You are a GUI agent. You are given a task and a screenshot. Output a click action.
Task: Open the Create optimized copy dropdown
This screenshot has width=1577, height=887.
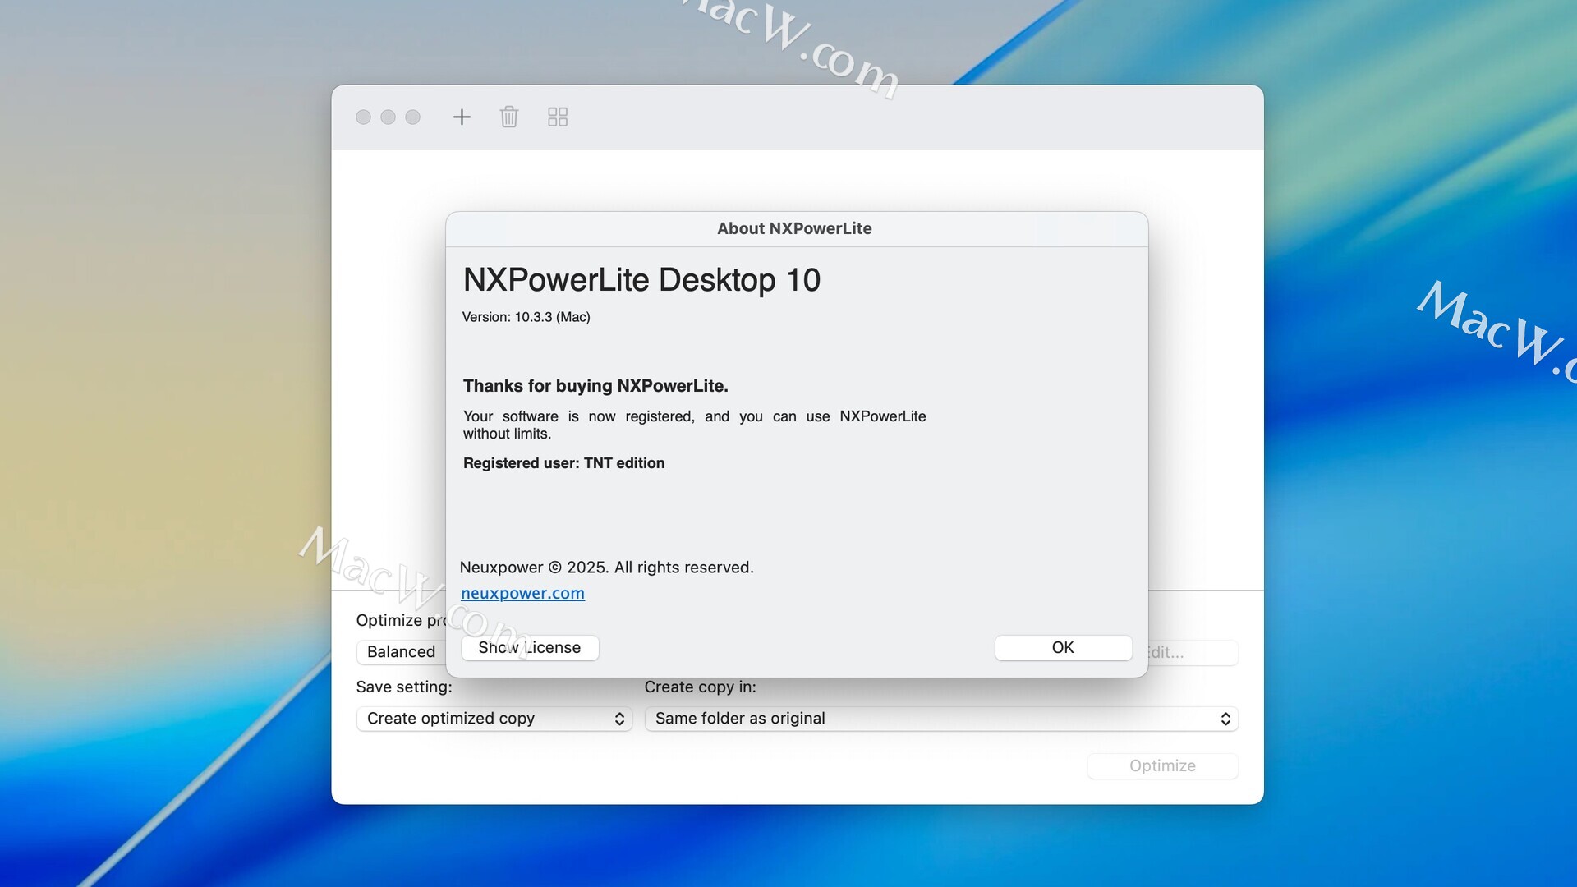click(x=494, y=719)
